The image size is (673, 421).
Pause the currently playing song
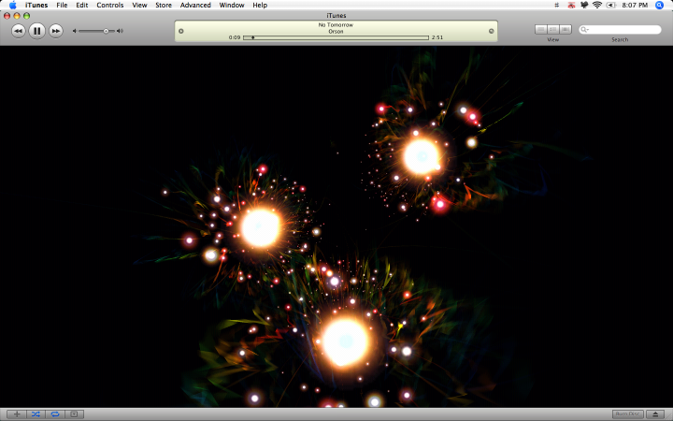(36, 31)
